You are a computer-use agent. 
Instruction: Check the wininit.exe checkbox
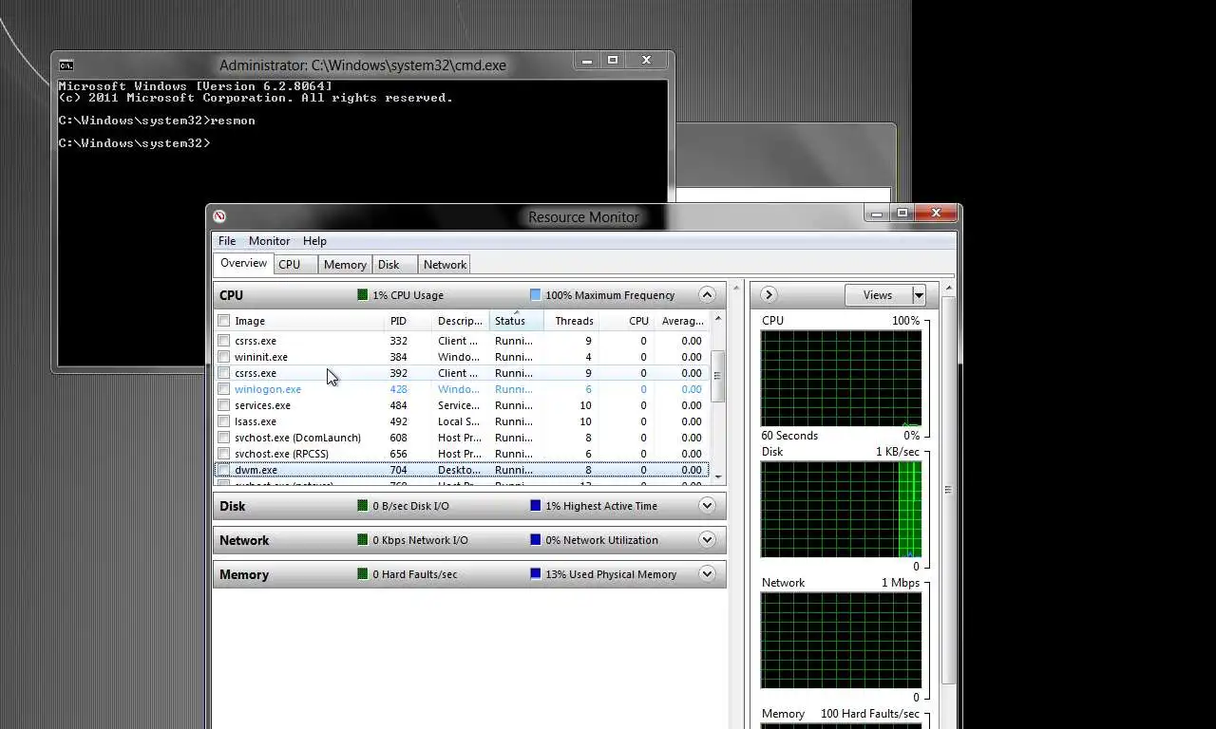coord(223,357)
